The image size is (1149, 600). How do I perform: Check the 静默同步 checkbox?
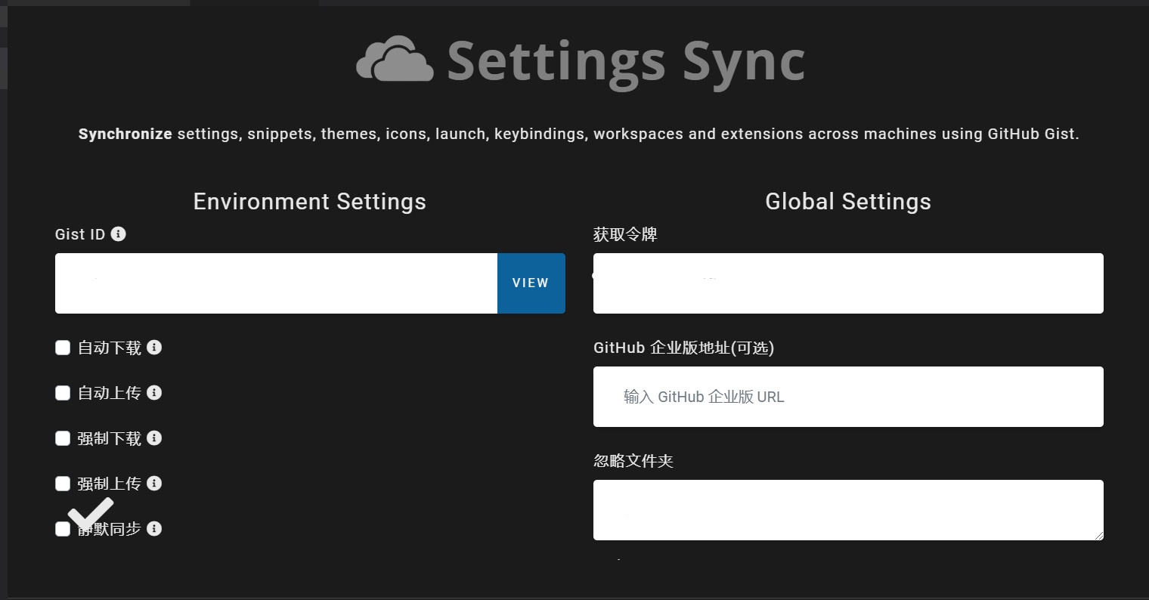(x=63, y=529)
